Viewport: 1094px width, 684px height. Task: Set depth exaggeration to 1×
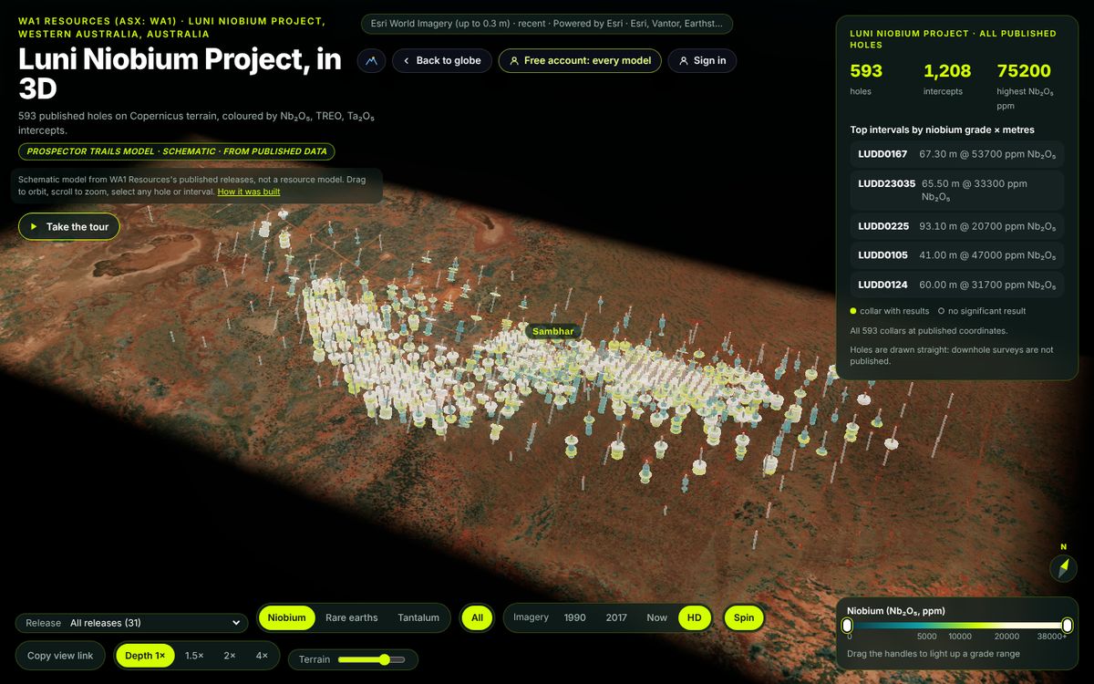[x=146, y=656]
